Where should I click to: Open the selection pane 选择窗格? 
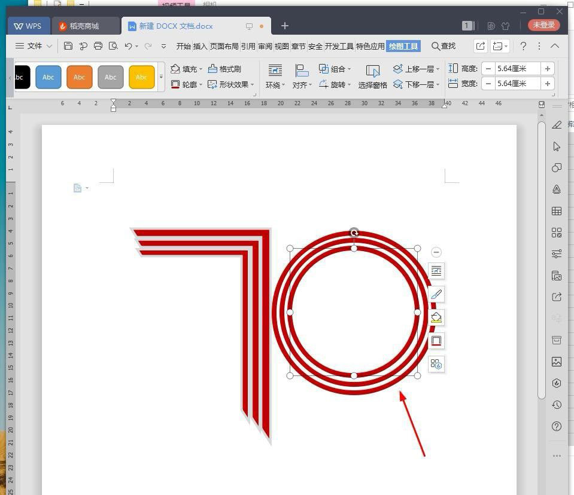[x=372, y=76]
